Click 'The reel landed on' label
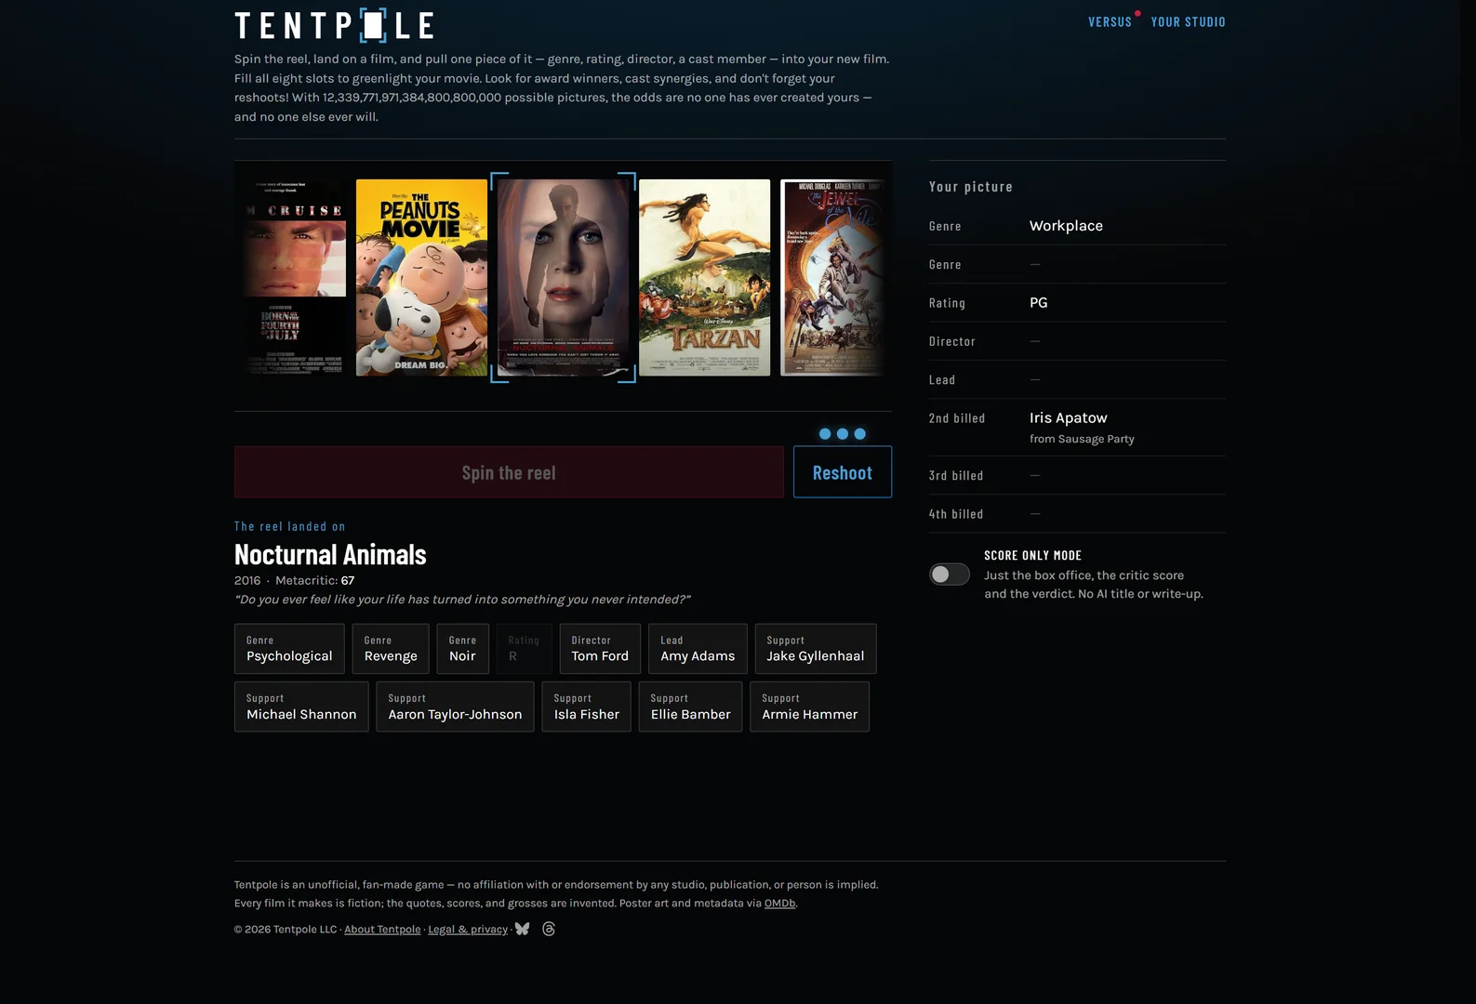This screenshot has height=1004, width=1476. (x=290, y=526)
